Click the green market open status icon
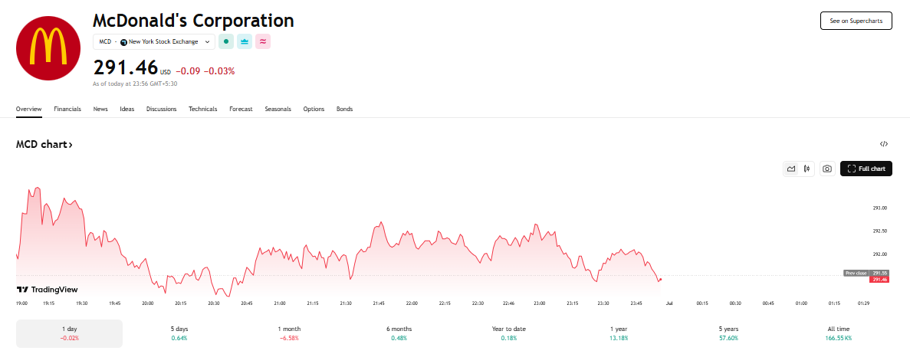The image size is (910, 354). pos(225,42)
